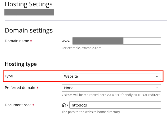Open the Preferred domain dropdown set to None
Viewport: 167px width, 117px height.
point(111,88)
